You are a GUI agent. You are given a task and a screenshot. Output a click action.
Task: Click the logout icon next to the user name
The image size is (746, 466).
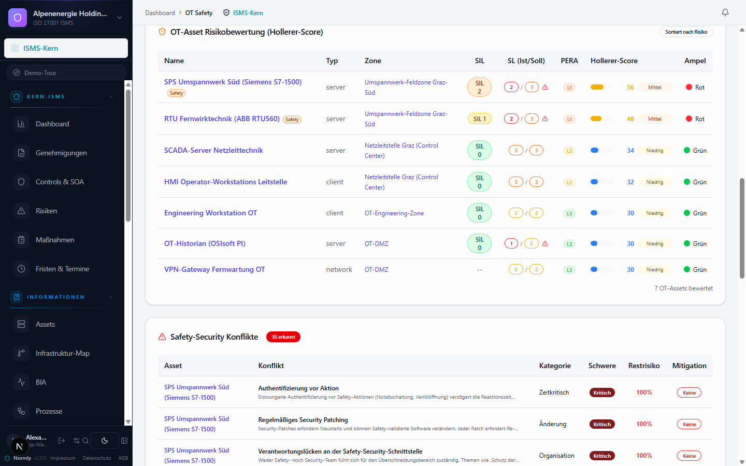tap(62, 441)
